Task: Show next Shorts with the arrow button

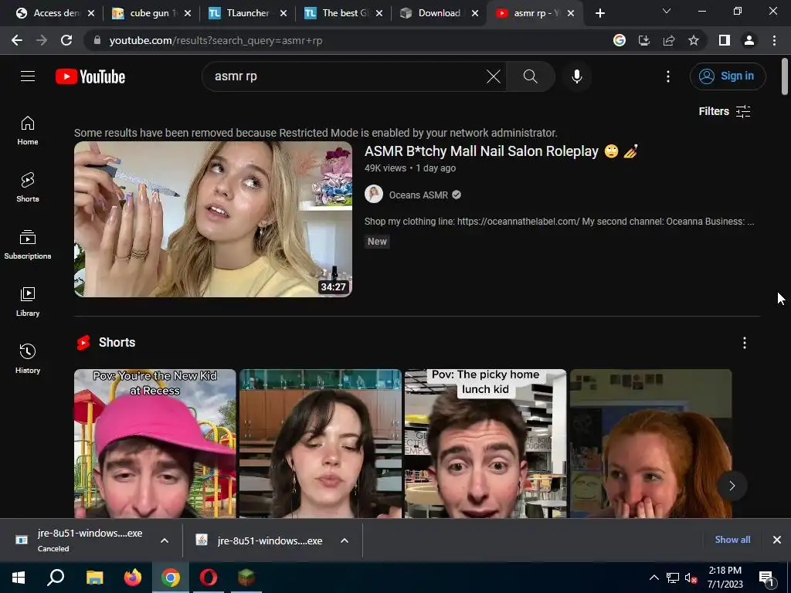Action: [x=732, y=486]
